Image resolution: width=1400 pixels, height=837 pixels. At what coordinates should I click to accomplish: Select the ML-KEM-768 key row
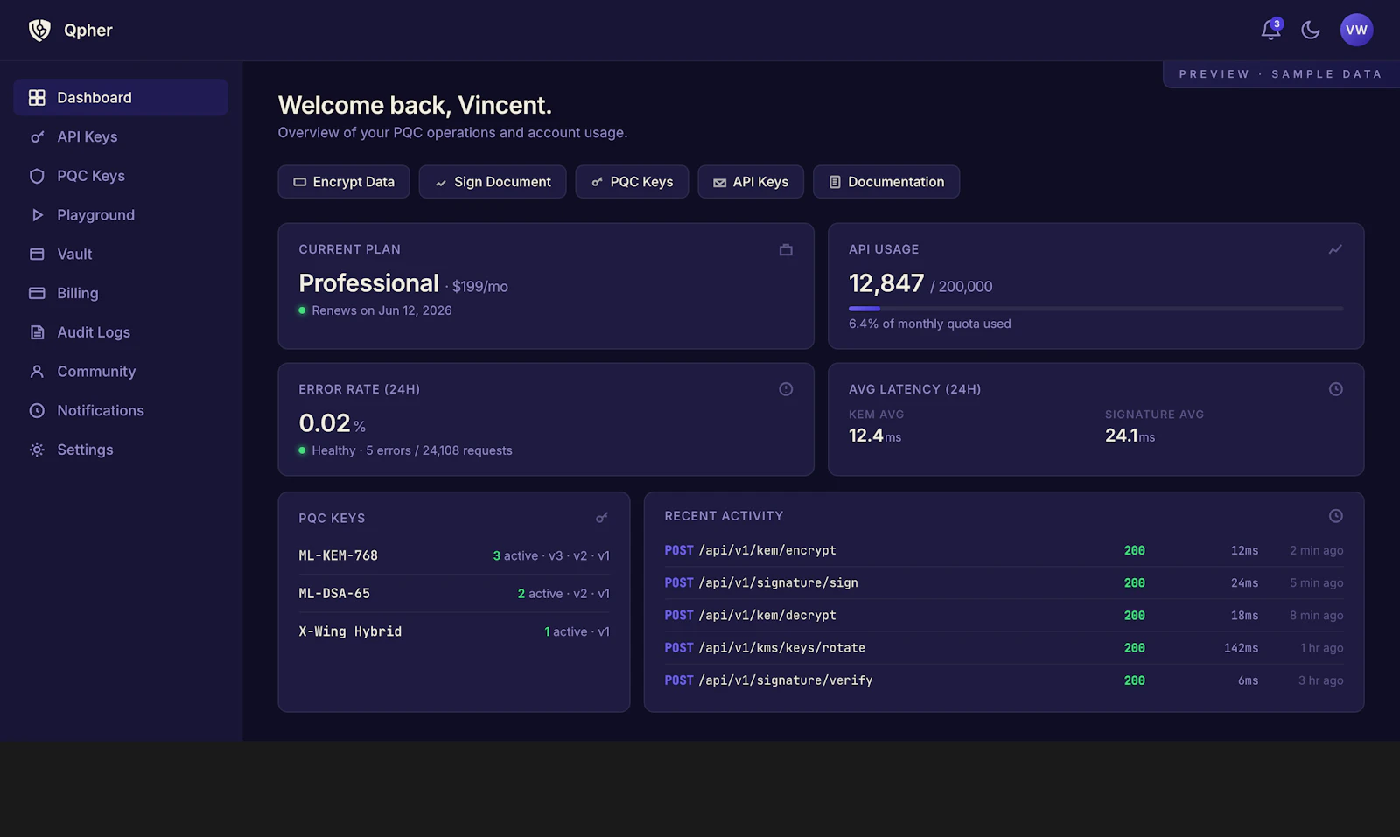[454, 555]
